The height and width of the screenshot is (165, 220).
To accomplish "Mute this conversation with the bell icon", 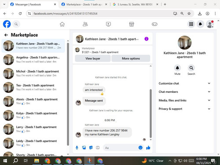I will (x=177, y=68).
